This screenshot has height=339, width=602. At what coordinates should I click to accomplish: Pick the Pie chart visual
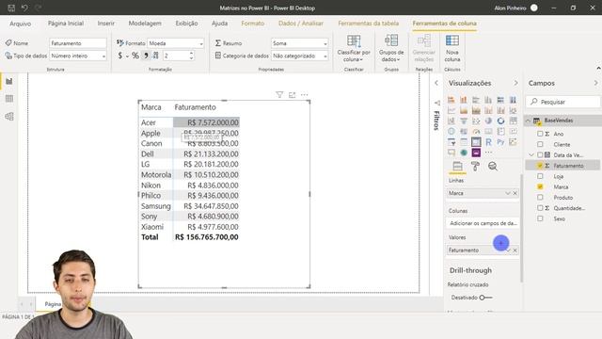click(x=488, y=121)
